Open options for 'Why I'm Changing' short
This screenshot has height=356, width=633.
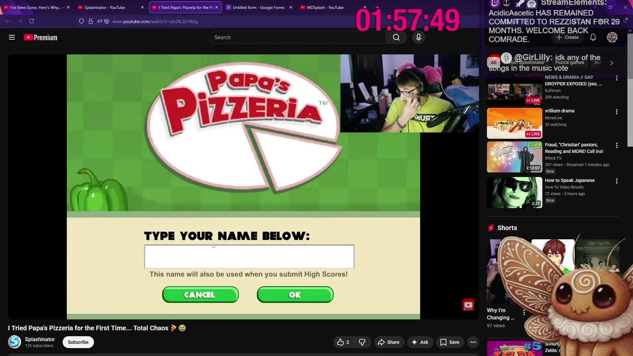click(x=524, y=312)
